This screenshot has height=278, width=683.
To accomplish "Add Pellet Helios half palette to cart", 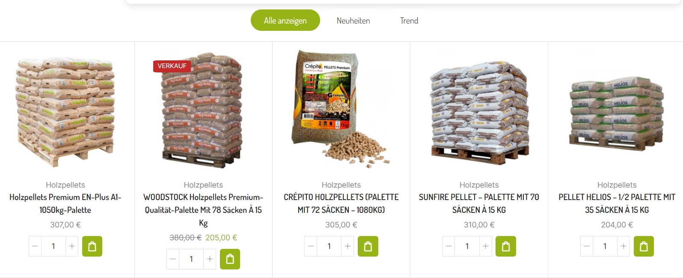I will tap(644, 246).
